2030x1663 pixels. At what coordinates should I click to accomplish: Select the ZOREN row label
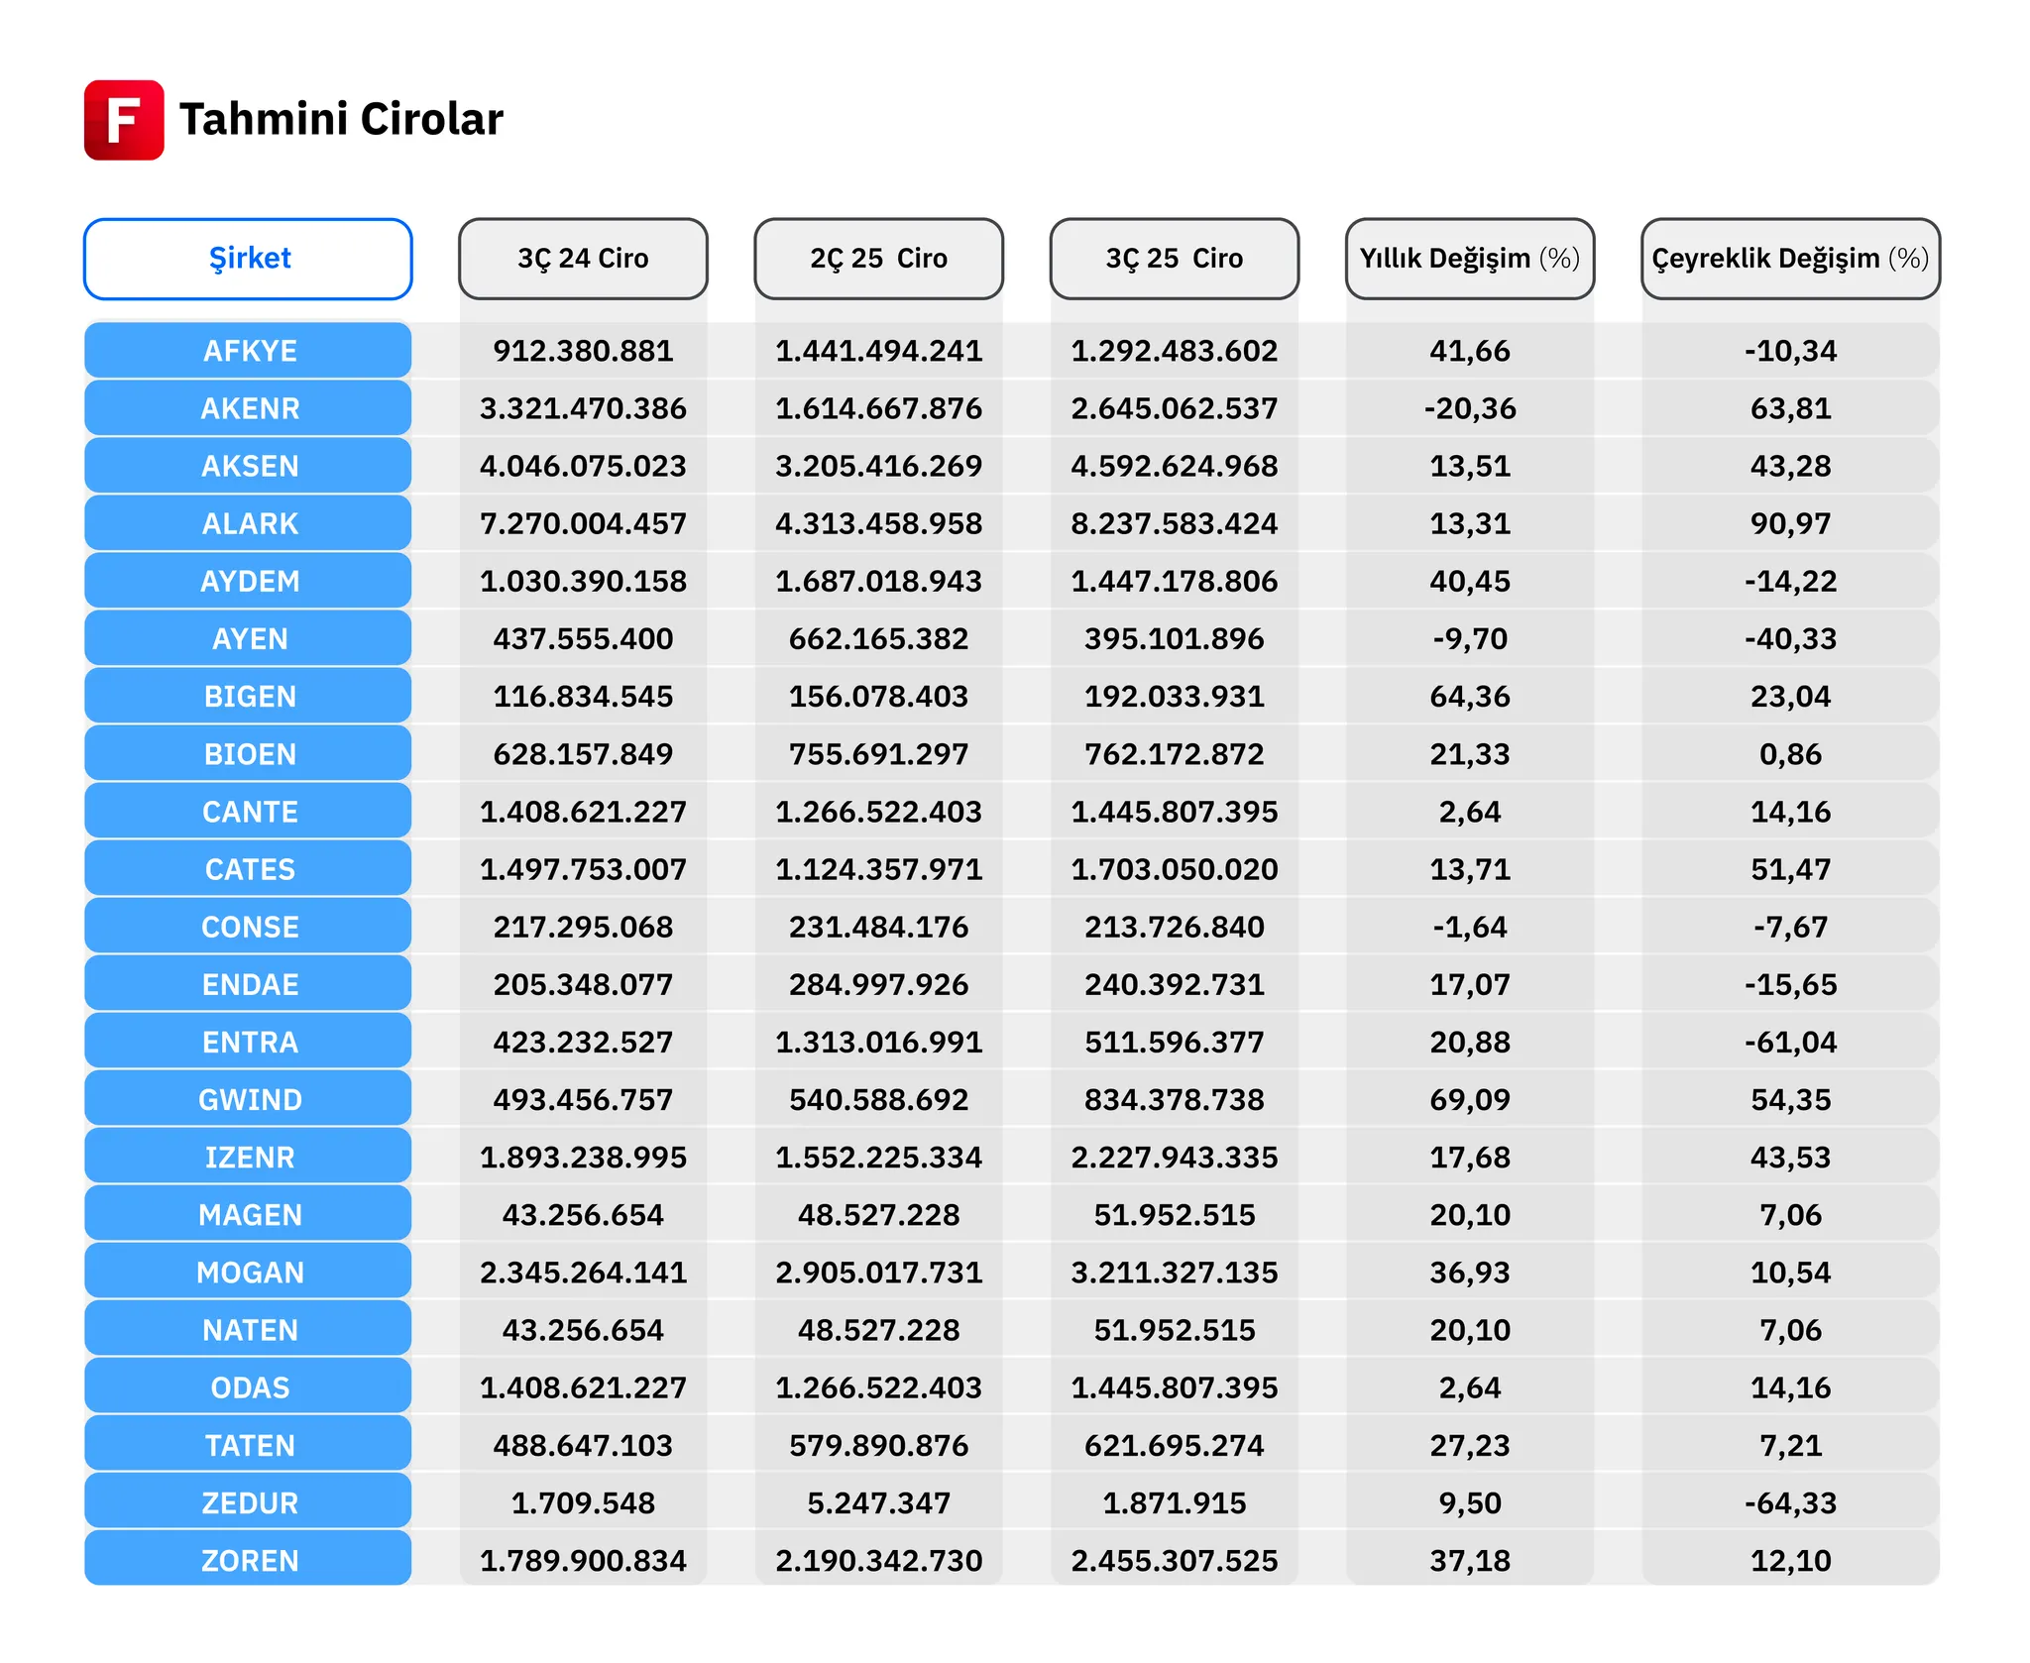[x=249, y=1560]
